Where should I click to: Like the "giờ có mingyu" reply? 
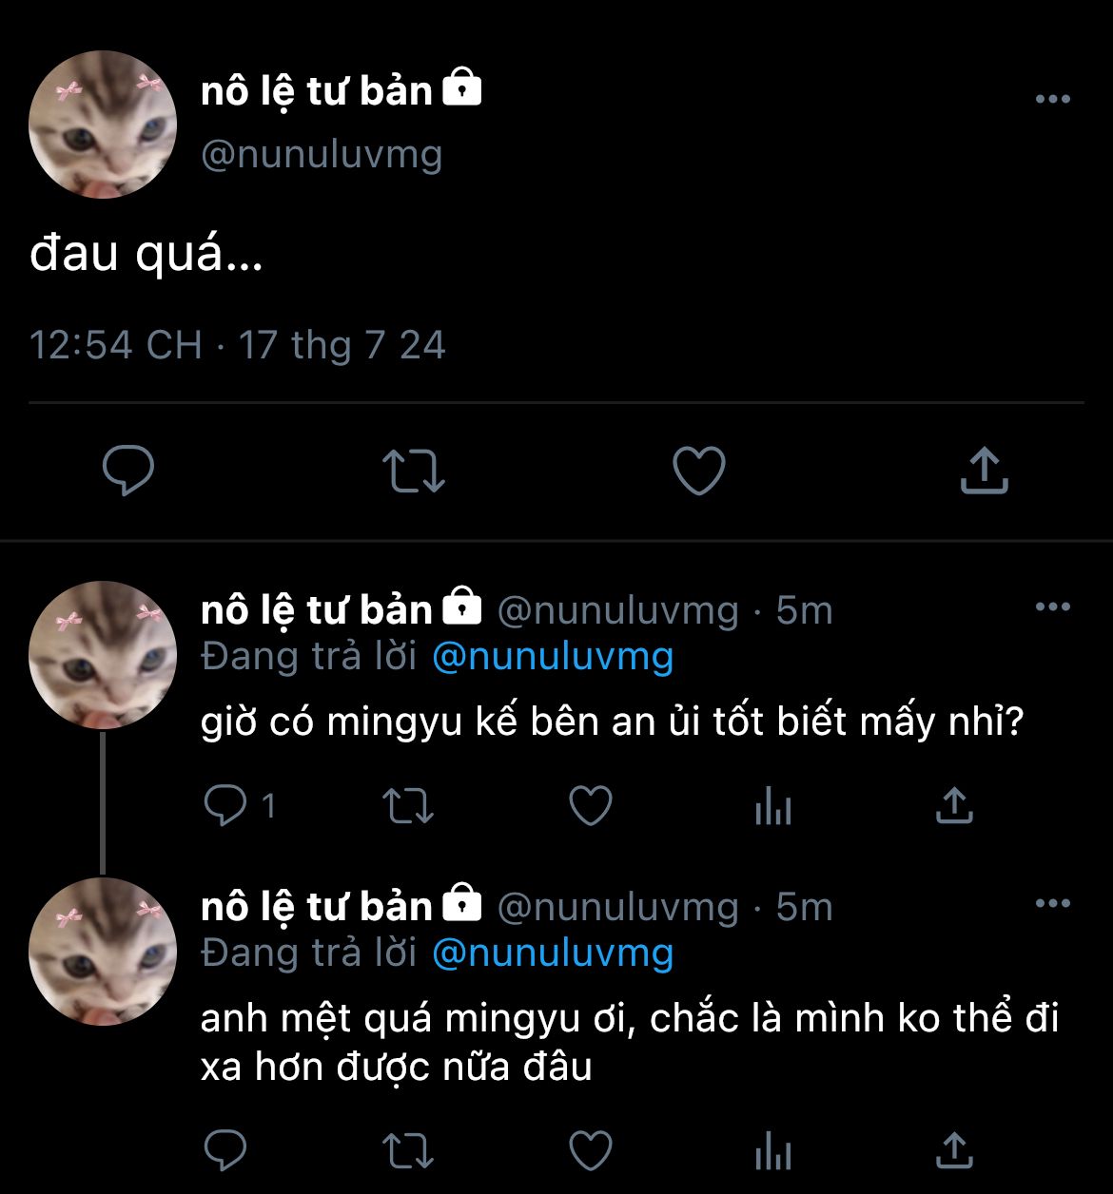pos(590,806)
